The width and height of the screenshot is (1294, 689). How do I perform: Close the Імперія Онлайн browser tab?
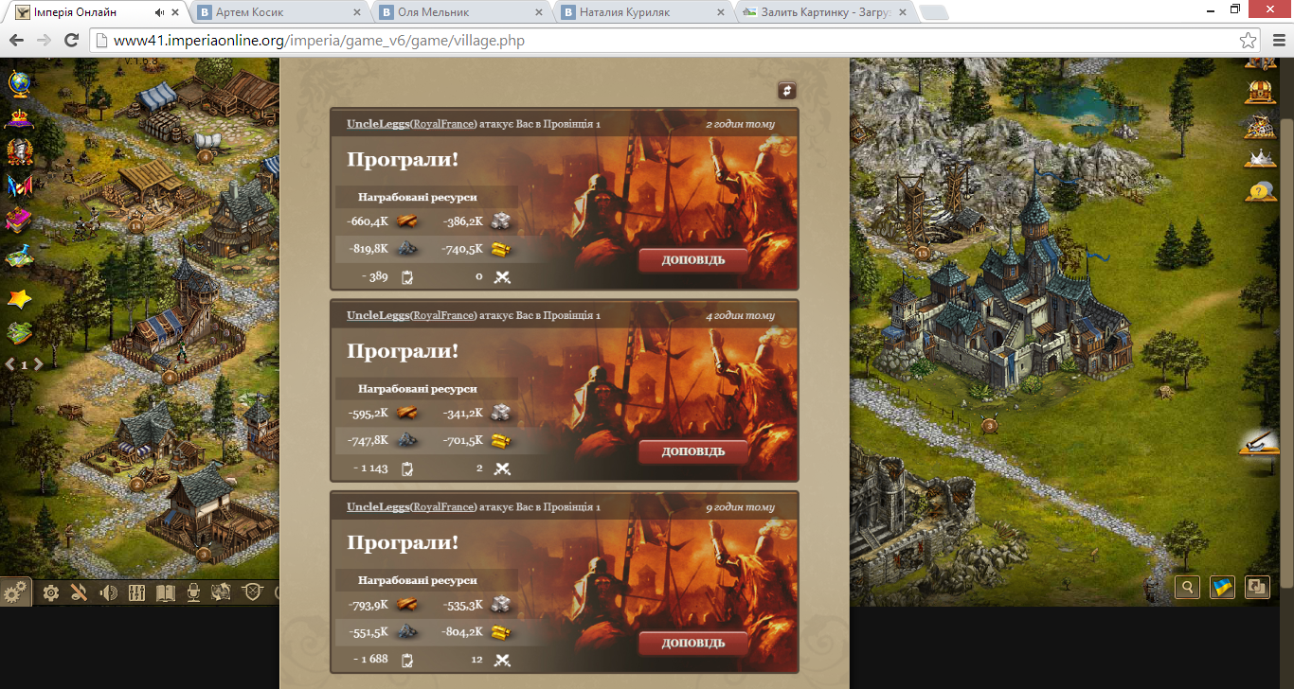pos(173,12)
